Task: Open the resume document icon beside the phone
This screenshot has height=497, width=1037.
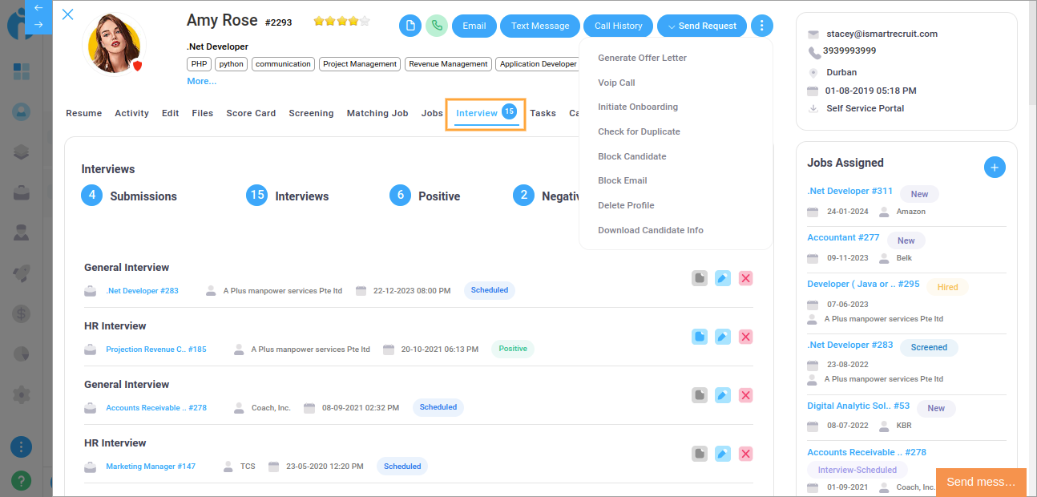Action: [x=410, y=26]
